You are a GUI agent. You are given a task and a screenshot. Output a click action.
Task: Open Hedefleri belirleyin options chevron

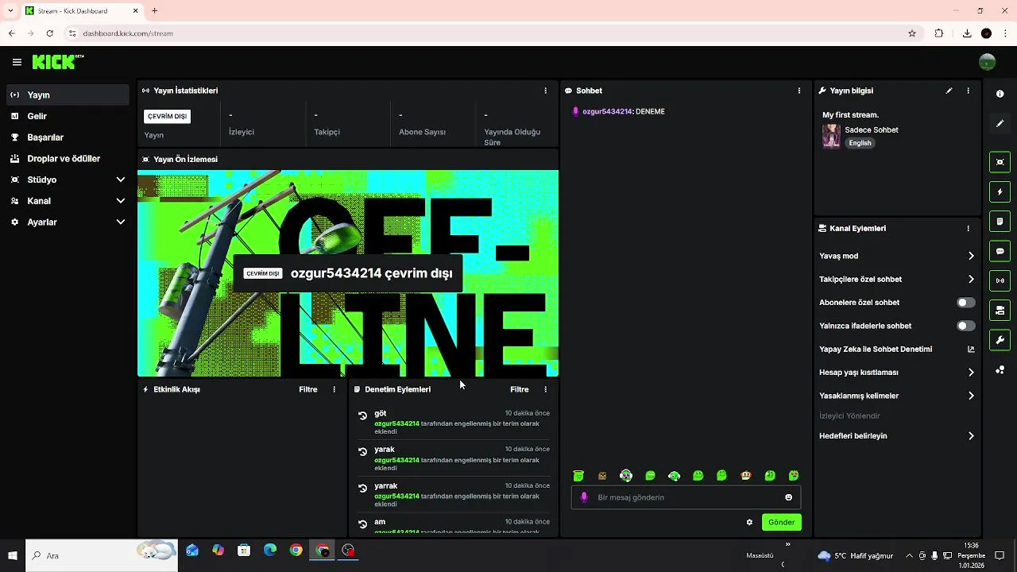(x=970, y=436)
